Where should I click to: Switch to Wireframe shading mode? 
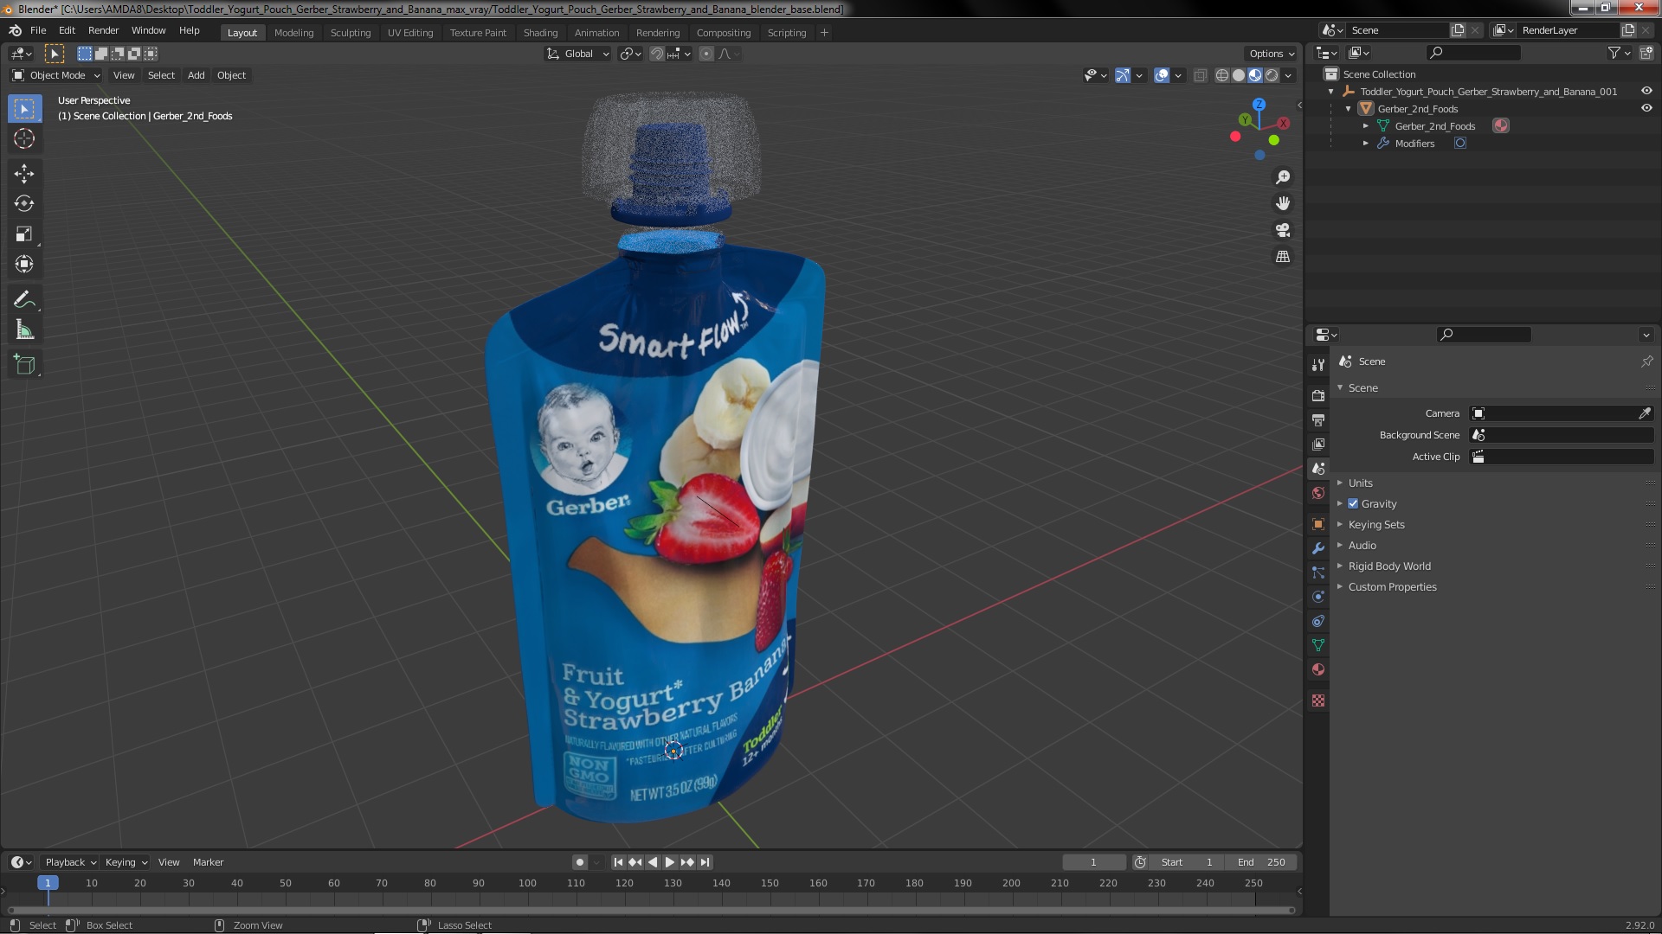click(x=1221, y=76)
